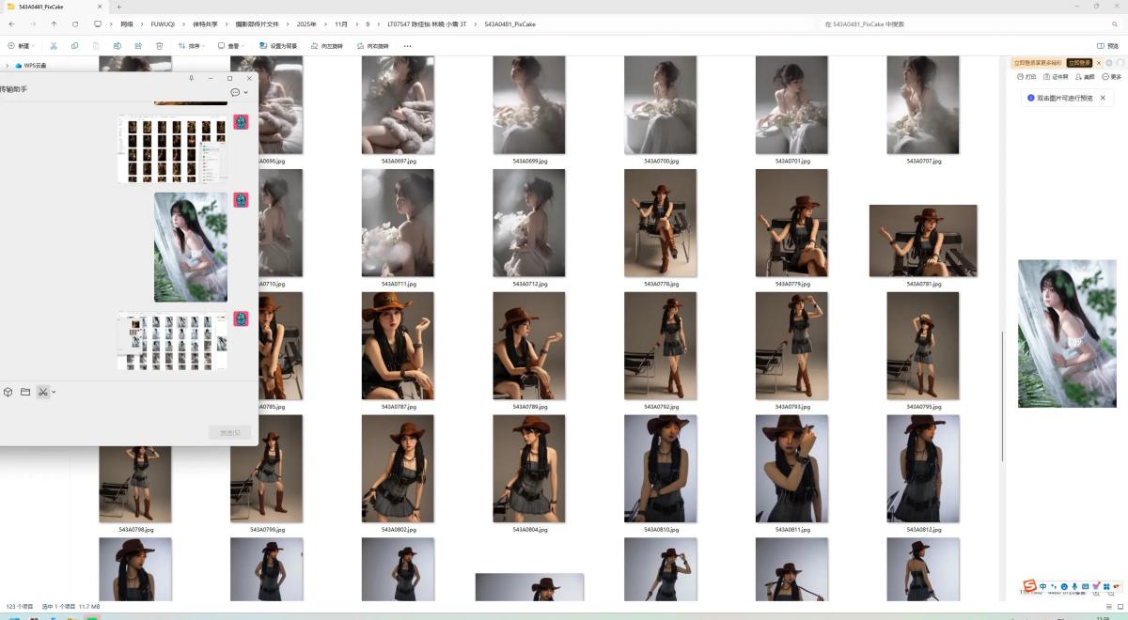Click the 2025年 breadcrumb in address bar
The image size is (1128, 620).
(x=306, y=23)
